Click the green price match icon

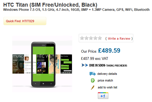(x=93, y=80)
